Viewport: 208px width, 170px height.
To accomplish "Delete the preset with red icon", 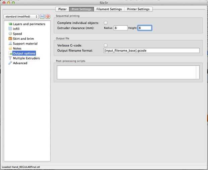I will (x=48, y=16).
